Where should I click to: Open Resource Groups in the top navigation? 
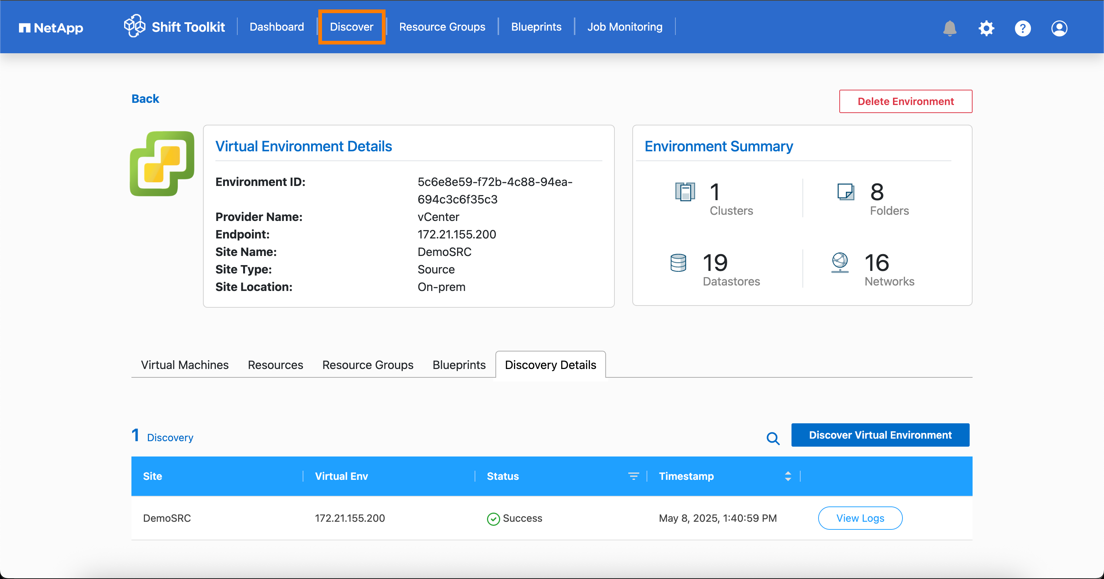point(442,27)
